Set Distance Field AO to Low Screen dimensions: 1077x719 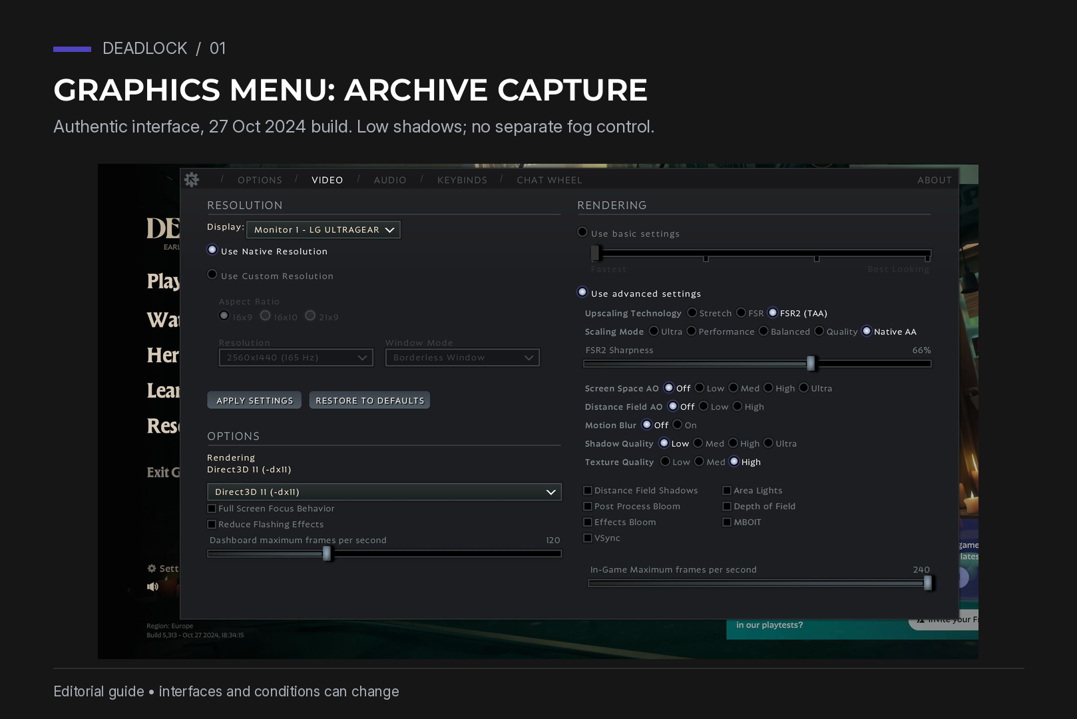[x=704, y=406]
